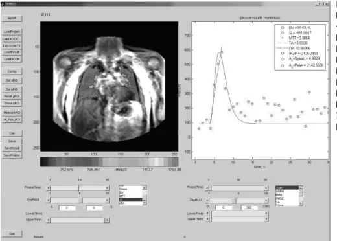Select BV in the parameter map list
The image size is (337, 241).
(x=130, y=192)
